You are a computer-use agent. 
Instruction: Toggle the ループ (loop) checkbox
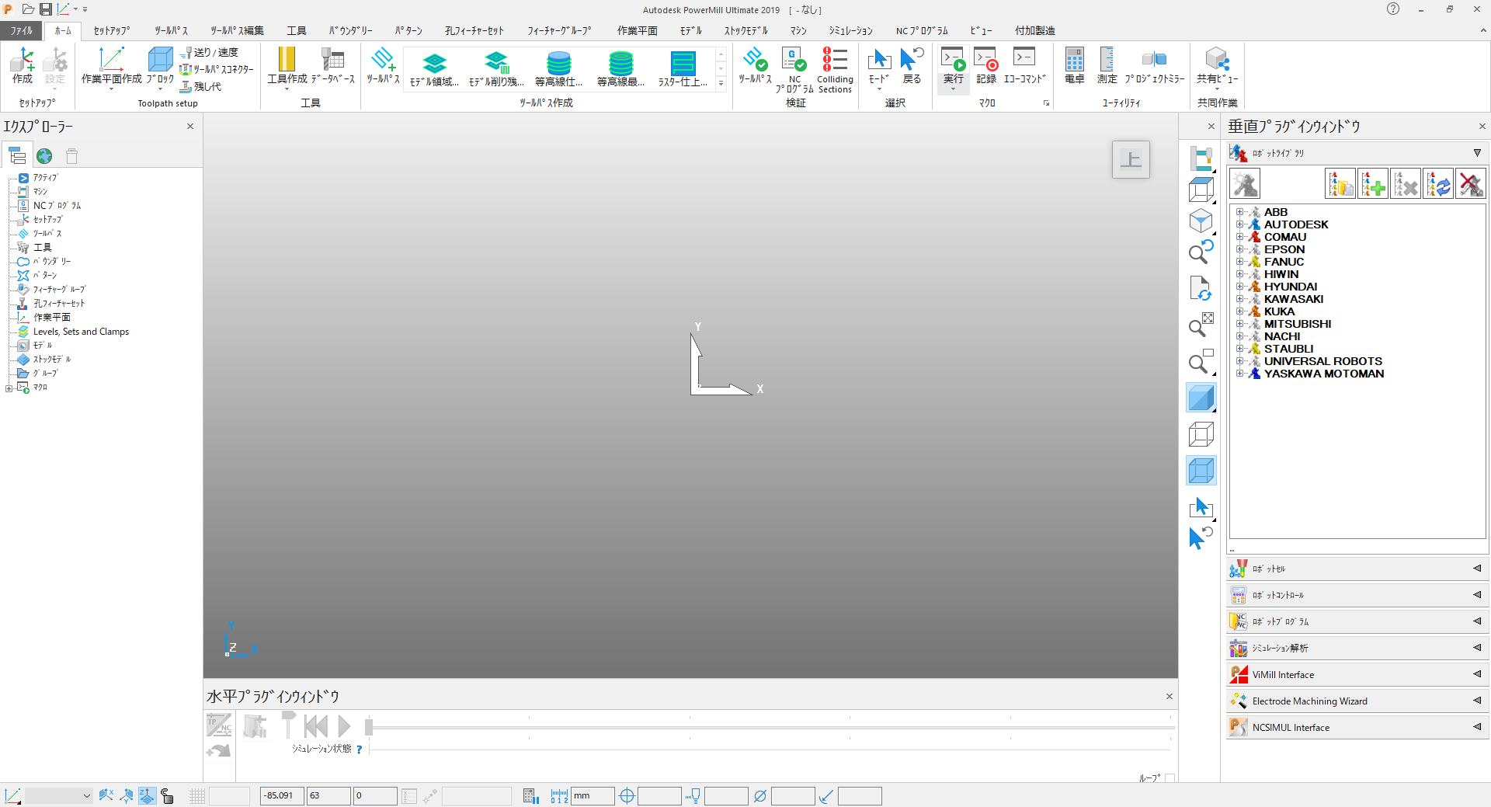[1170, 777]
